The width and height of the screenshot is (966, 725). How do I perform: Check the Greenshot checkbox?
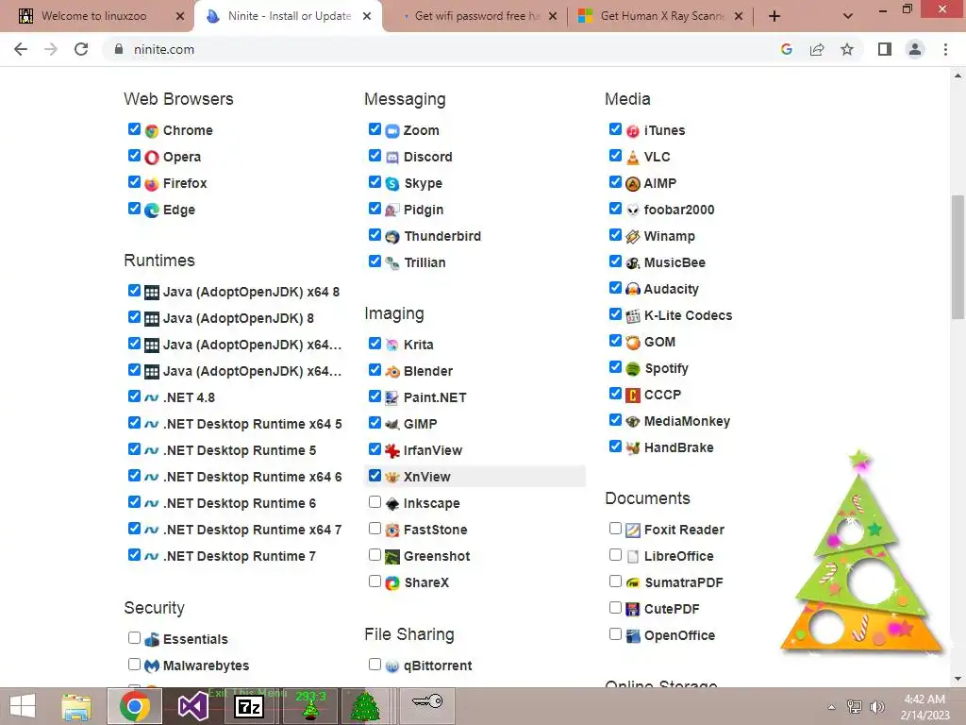pos(375,555)
